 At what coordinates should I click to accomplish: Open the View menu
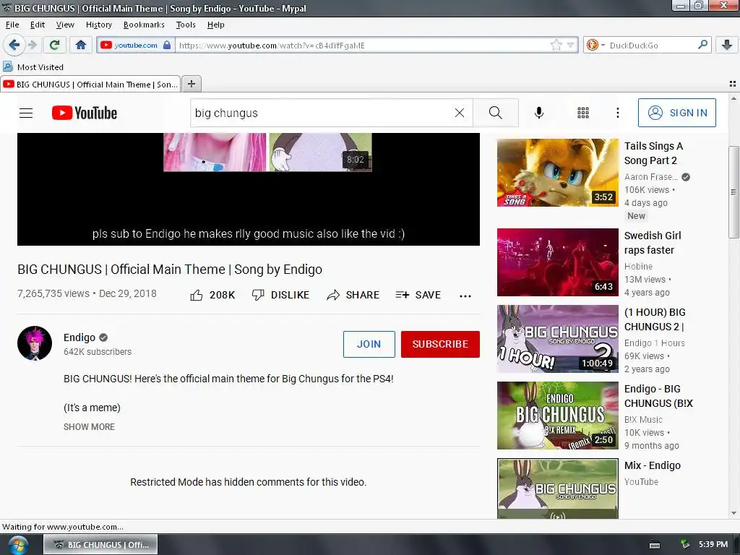point(64,25)
